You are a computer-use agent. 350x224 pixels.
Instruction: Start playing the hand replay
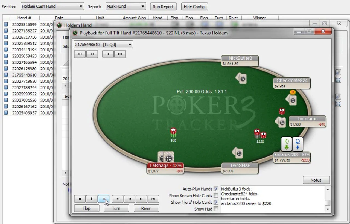coord(92,199)
